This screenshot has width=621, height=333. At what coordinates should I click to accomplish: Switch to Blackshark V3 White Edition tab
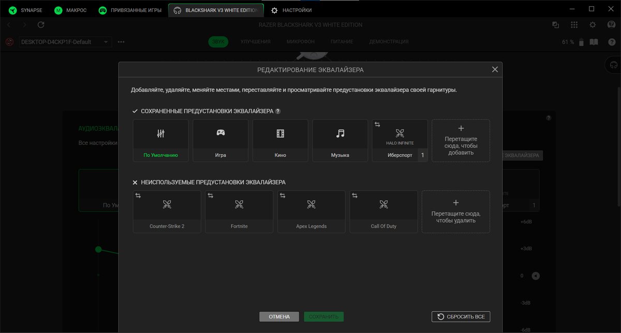[216, 10]
